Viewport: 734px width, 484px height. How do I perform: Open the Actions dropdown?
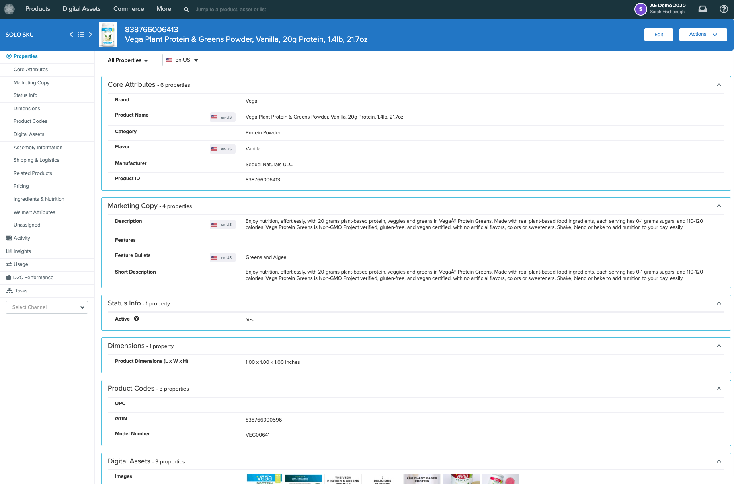click(x=703, y=35)
